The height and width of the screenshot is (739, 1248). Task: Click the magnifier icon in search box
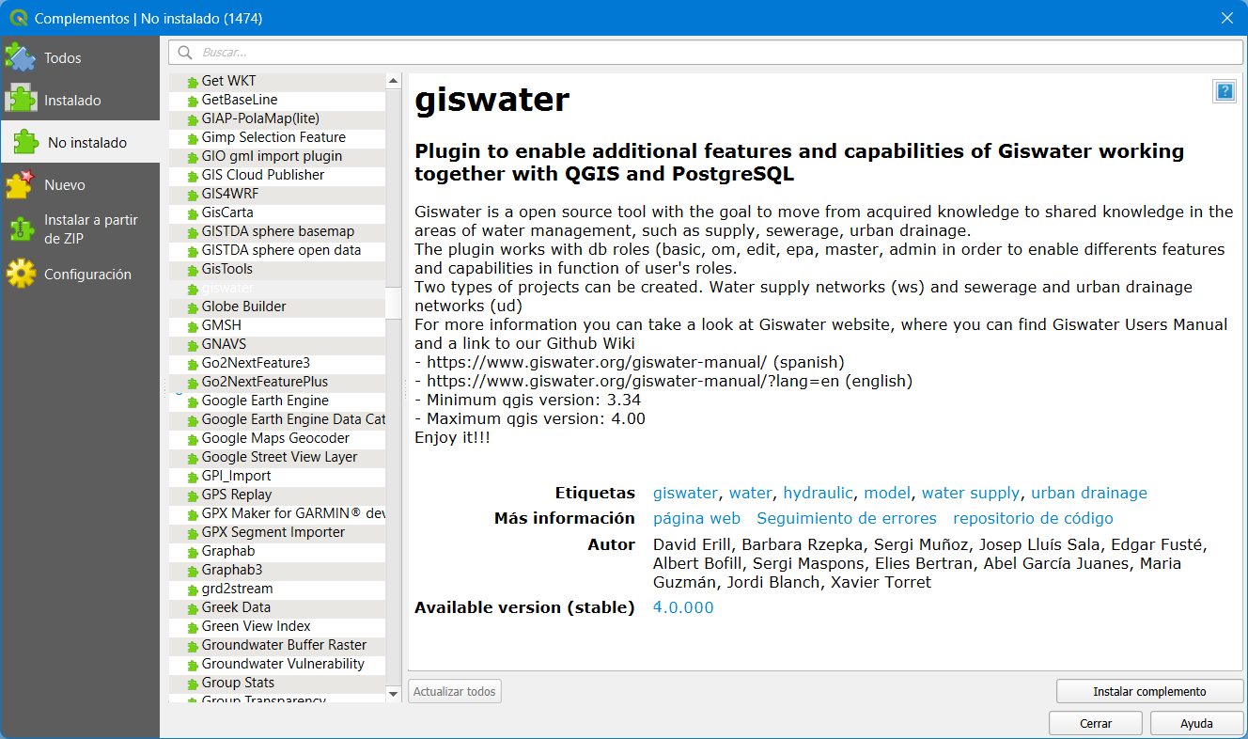(185, 53)
